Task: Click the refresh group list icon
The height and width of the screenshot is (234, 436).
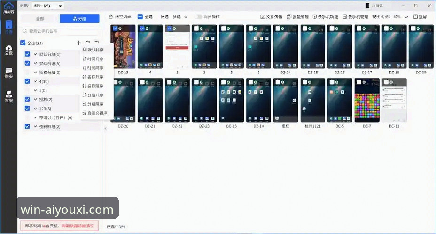Action: (x=87, y=43)
